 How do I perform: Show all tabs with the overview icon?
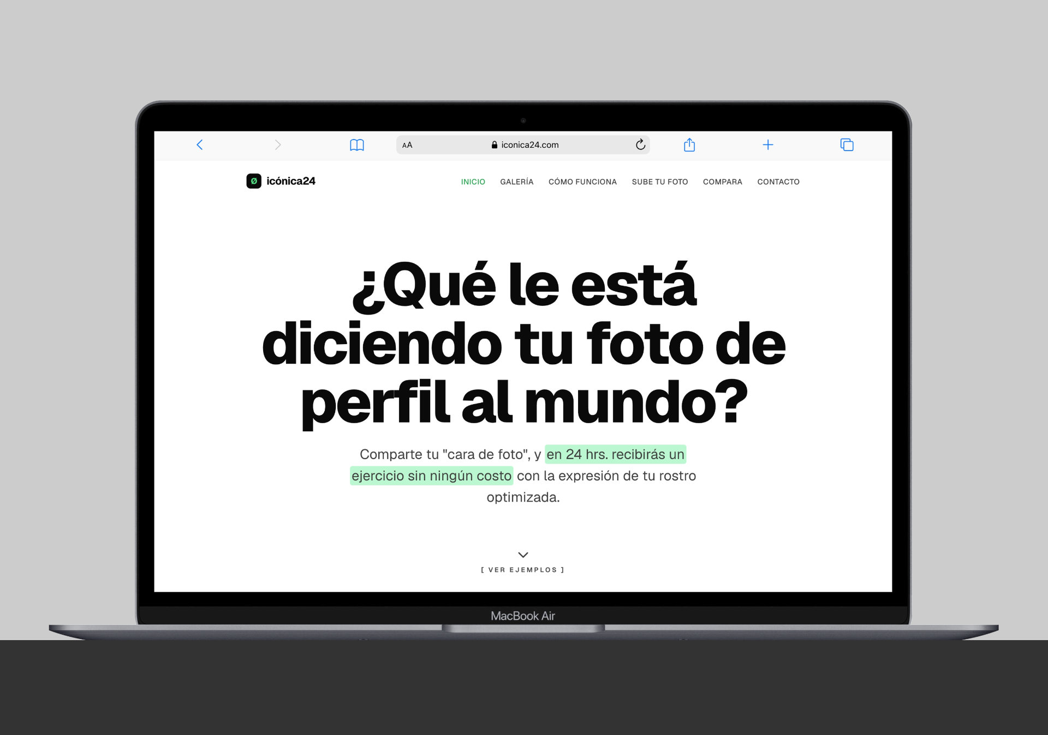pyautogui.click(x=847, y=144)
